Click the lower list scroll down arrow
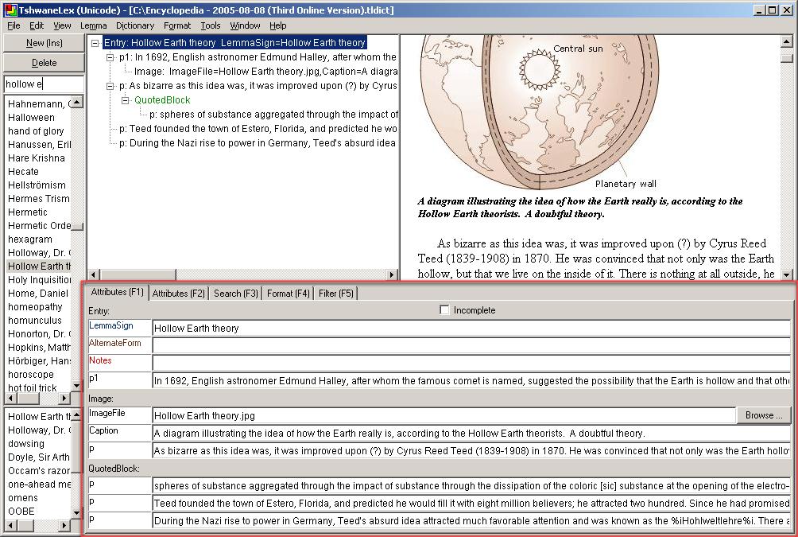 [x=77, y=512]
